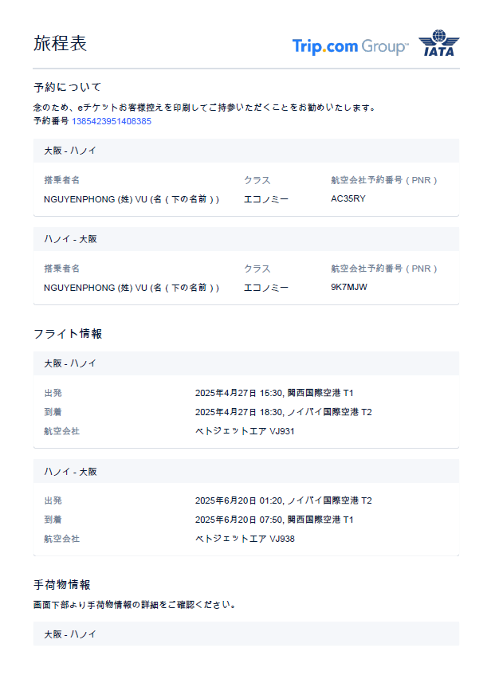
Task: Click the 9K7MJW airline PNR code
Action: pos(349,287)
